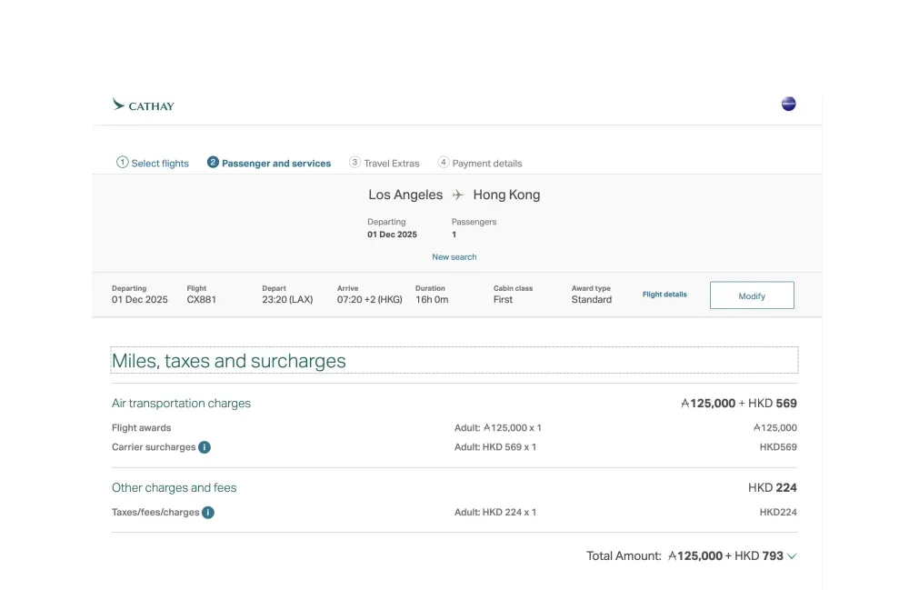
Task: View Flight details for CX881
Action: tap(664, 295)
